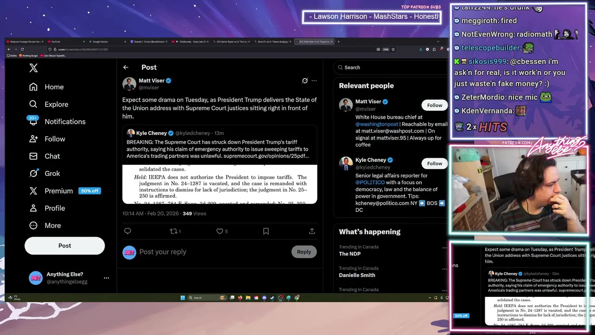Switch to the Bodycam Footage tab
This screenshot has height=335, width=595.
[x=25, y=41]
